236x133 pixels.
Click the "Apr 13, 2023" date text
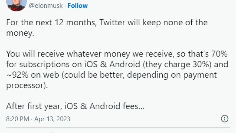tap(52, 119)
